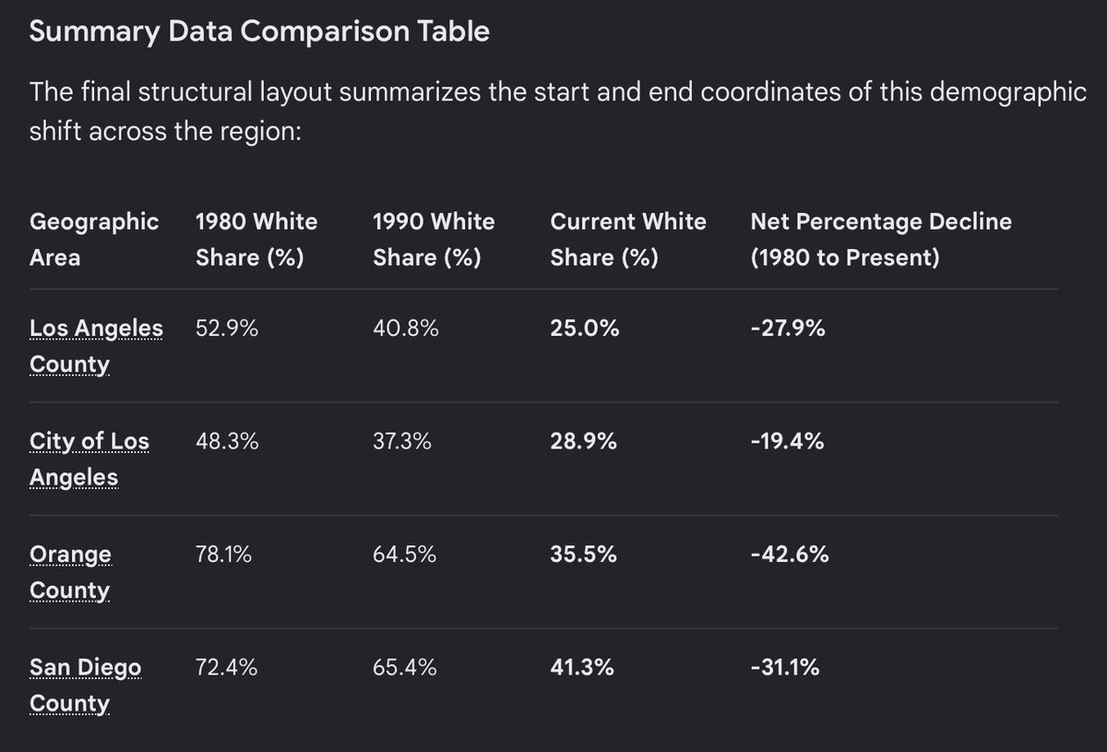1107x752 pixels.
Task: Select the bold 41.3% current share cell
Action: (x=582, y=667)
